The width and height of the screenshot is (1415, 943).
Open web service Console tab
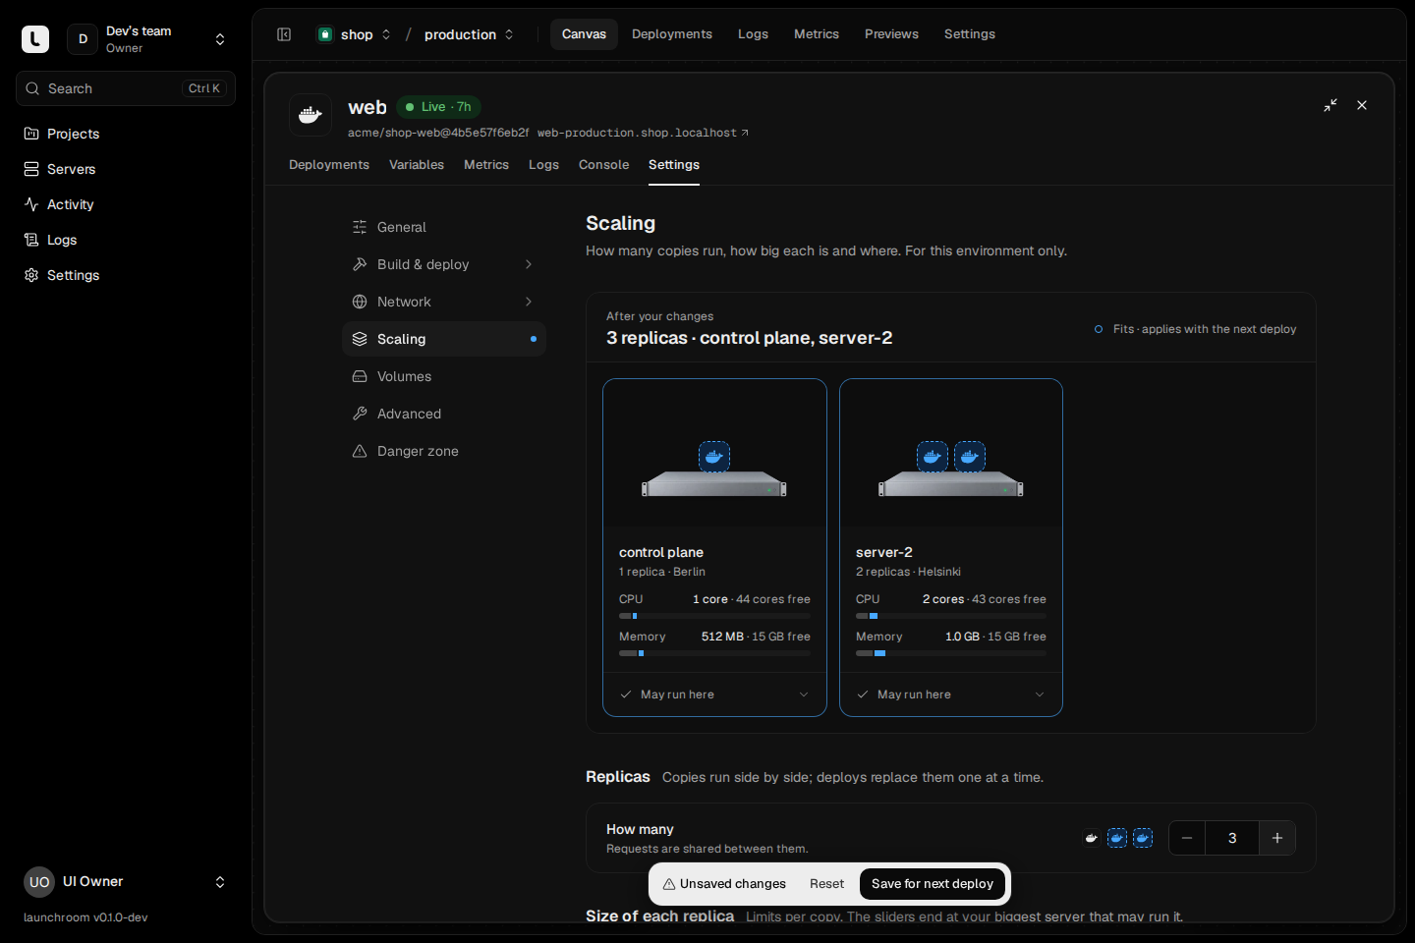[603, 165]
